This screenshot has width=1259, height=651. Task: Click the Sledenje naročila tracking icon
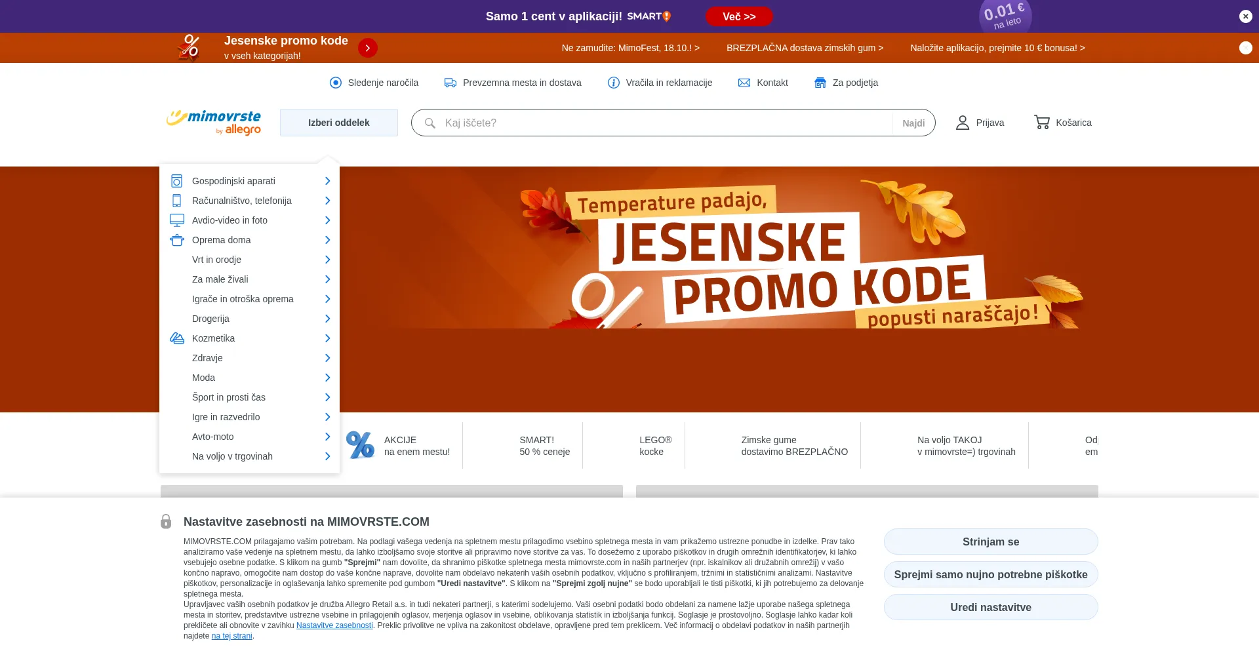pyautogui.click(x=336, y=83)
